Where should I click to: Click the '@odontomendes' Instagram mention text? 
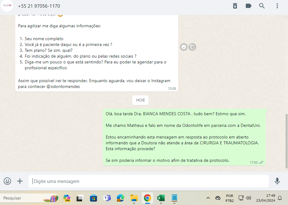[x=63, y=87]
